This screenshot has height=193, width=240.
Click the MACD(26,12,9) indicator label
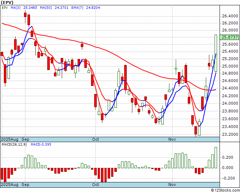[14, 145]
